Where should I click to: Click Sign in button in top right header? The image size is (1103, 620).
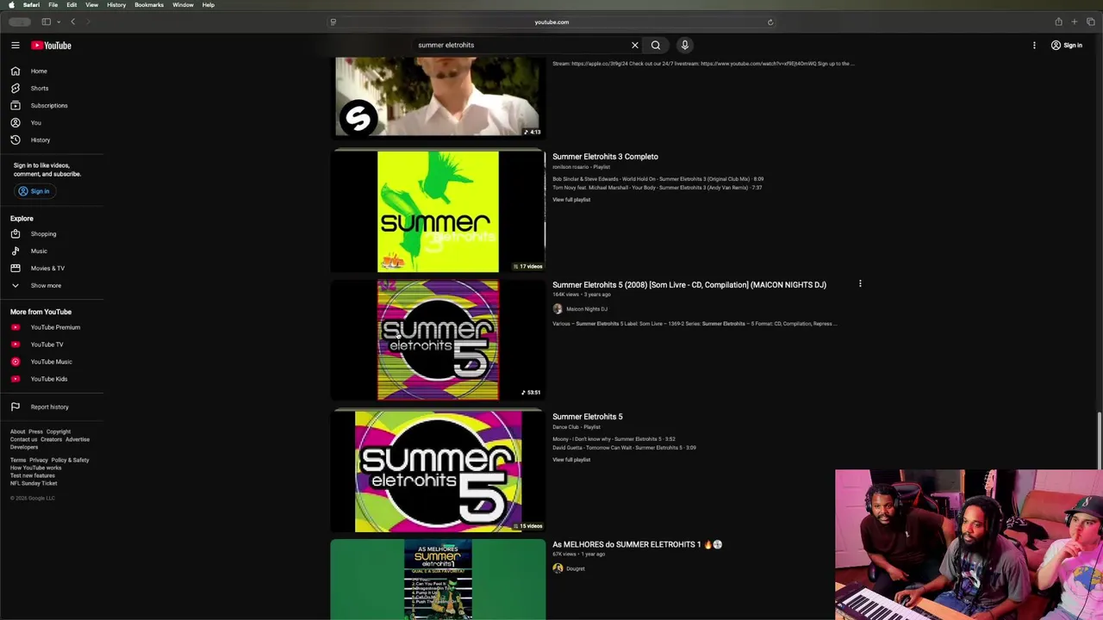pos(1067,45)
